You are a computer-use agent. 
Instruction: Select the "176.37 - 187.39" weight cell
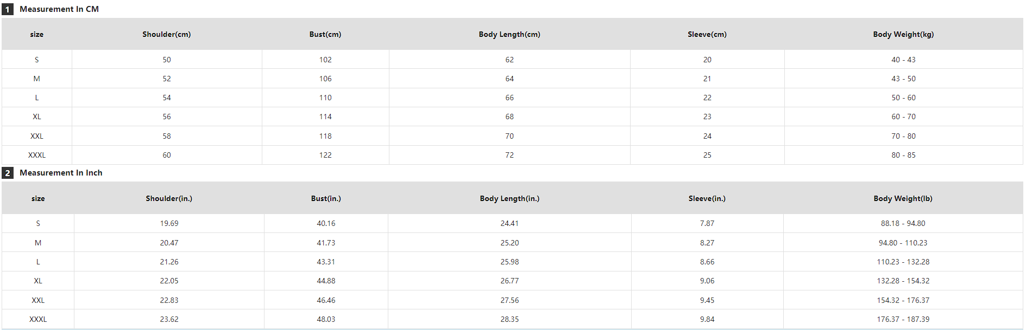pyautogui.click(x=903, y=319)
